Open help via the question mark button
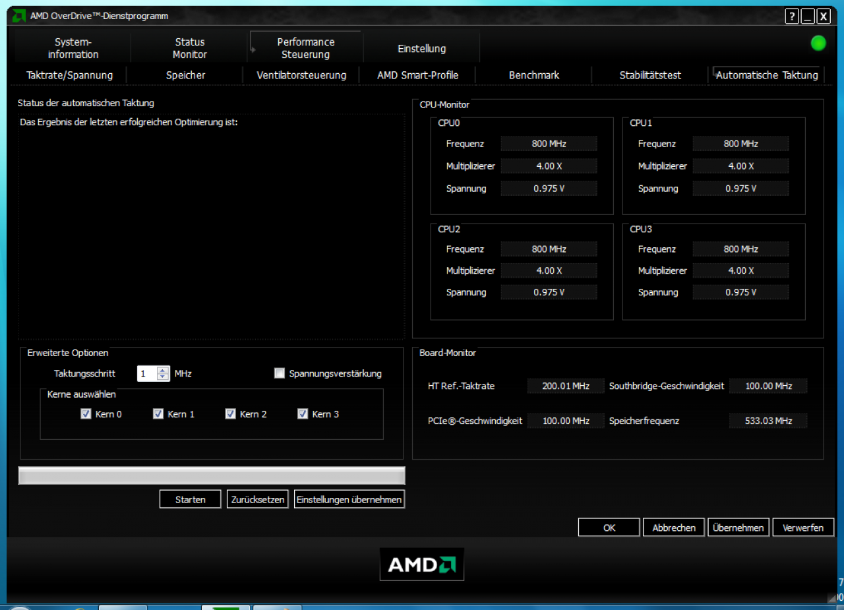This screenshot has width=844, height=610. [x=792, y=16]
